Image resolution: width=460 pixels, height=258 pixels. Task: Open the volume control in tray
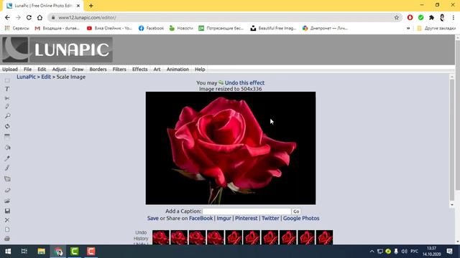(404, 252)
